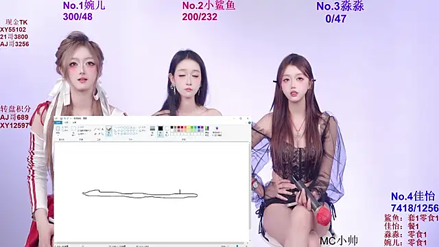Click the Undo arrow in title bar

[64, 119]
